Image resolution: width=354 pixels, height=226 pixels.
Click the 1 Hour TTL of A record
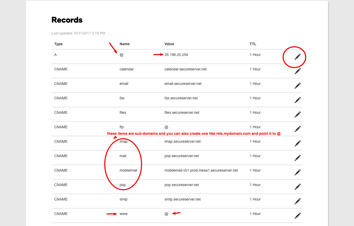255,55
